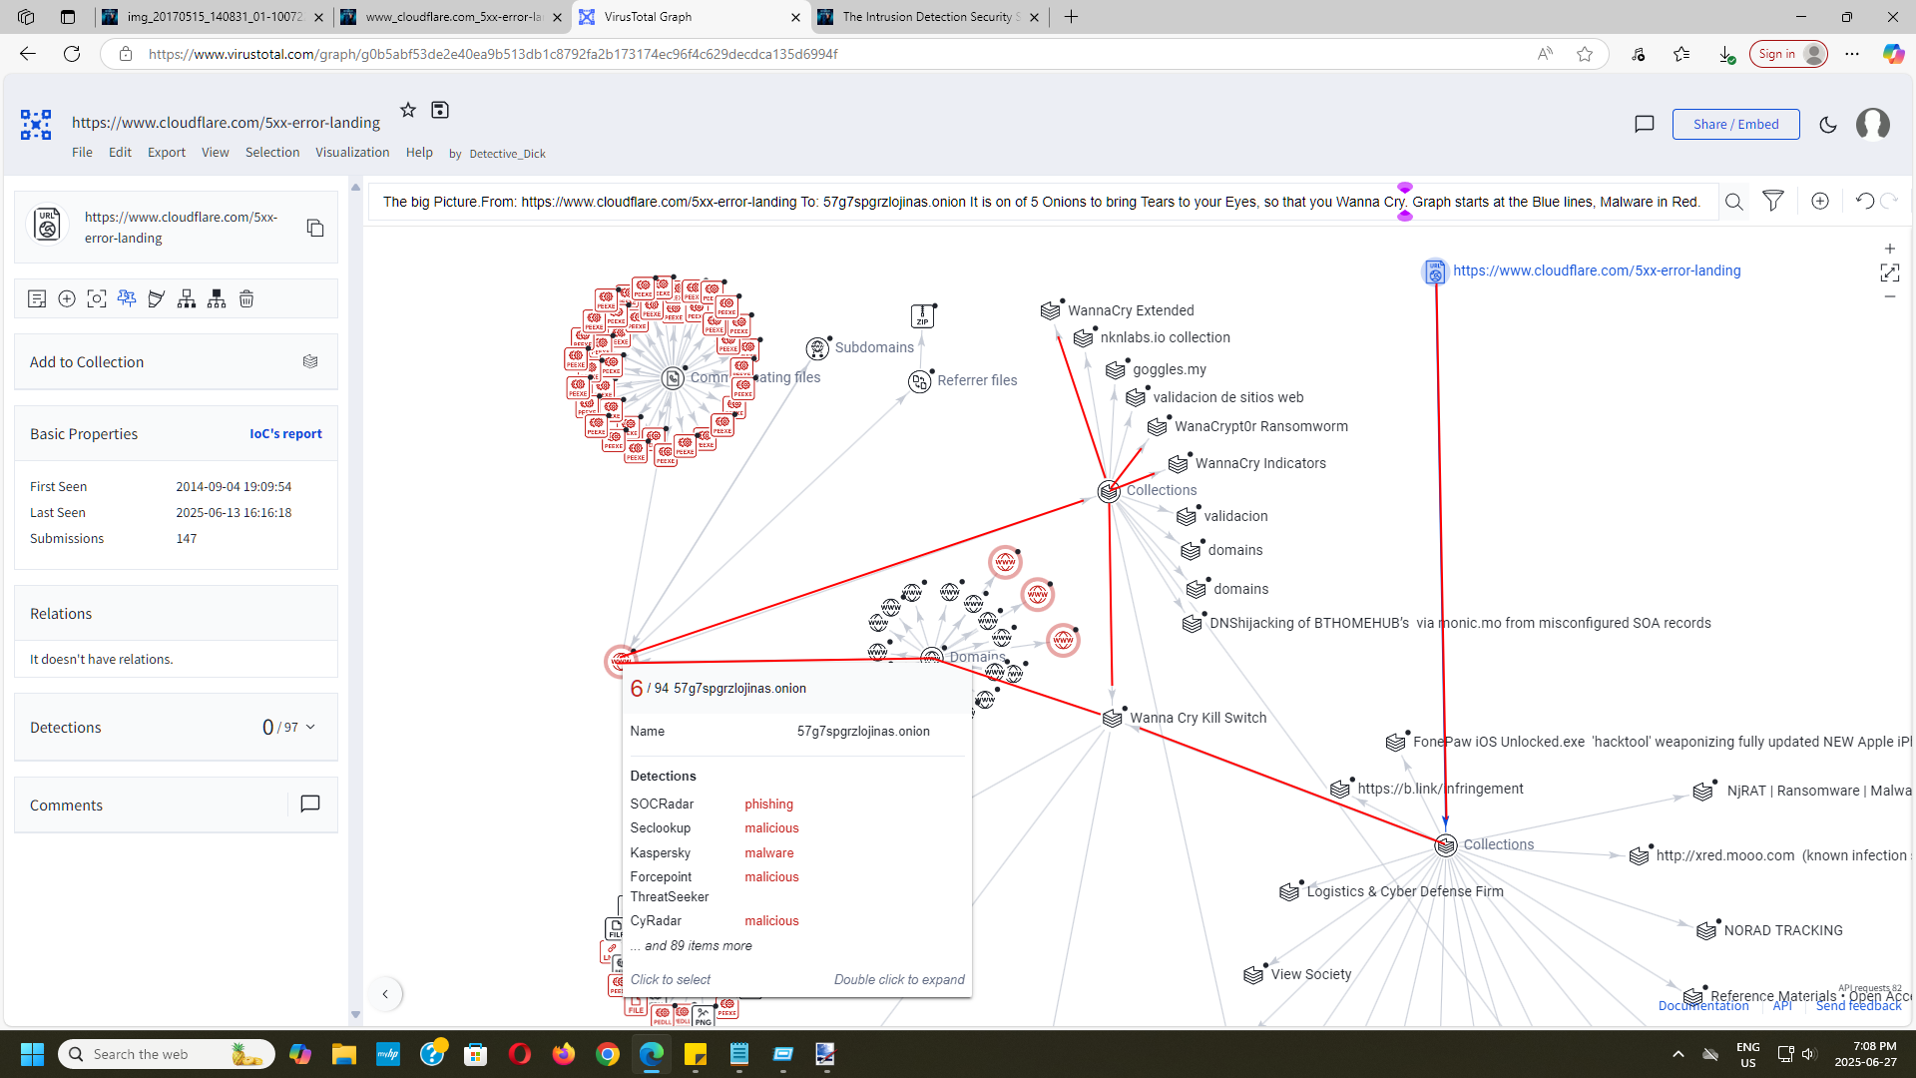The image size is (1916, 1078).
Task: Click the search magnifier in graph toolbar
Action: (1734, 202)
